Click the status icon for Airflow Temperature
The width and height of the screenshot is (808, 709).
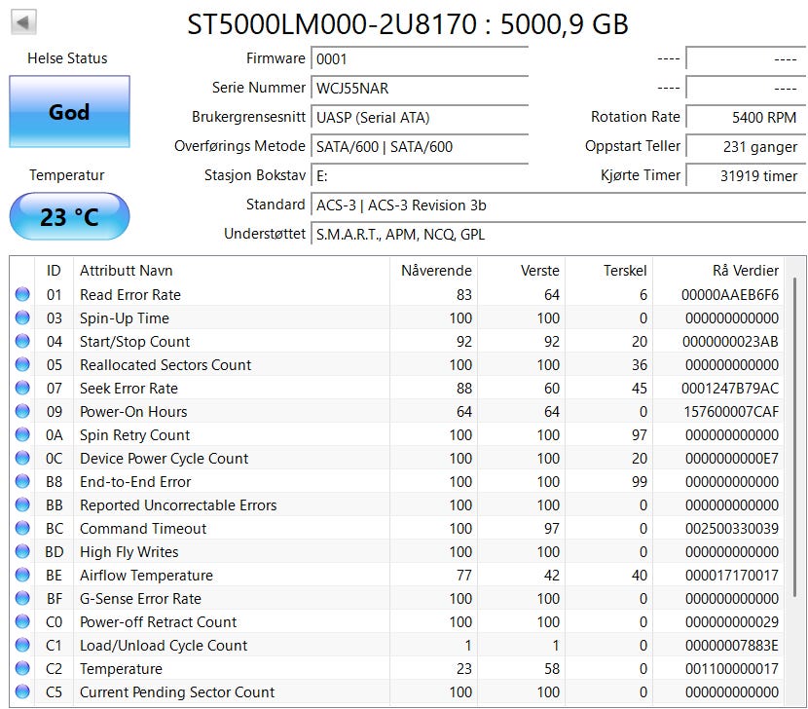[22, 576]
